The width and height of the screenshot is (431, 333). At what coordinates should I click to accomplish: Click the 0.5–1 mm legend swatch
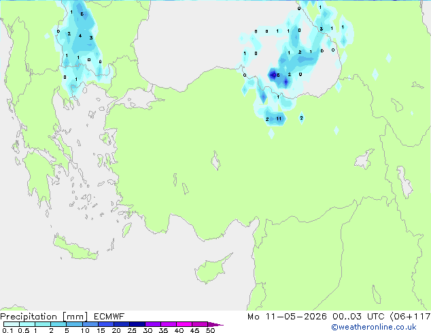pyautogui.click(x=27, y=324)
